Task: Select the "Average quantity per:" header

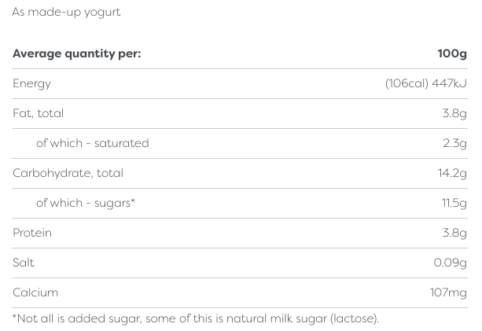Action: click(x=76, y=54)
